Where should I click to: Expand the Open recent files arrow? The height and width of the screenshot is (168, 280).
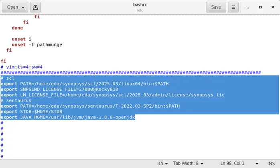pos(23,7)
